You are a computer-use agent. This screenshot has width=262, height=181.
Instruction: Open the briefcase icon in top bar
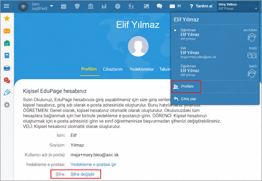(64, 6)
